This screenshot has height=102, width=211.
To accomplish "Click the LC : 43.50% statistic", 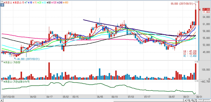I will (x=190, y=54).
